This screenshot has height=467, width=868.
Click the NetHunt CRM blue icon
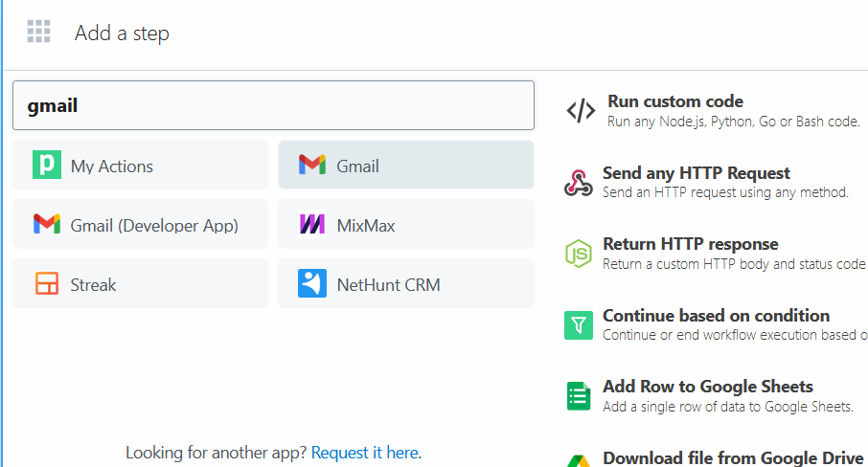[x=311, y=284]
